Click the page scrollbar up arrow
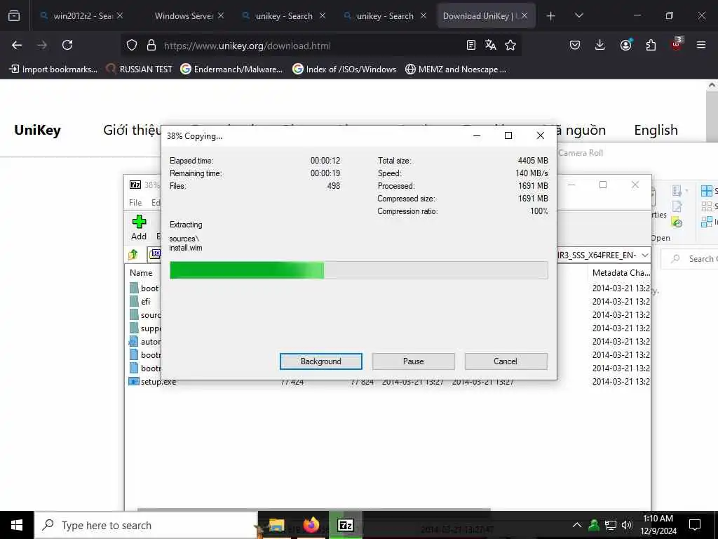The height and width of the screenshot is (539, 718). coord(712,85)
